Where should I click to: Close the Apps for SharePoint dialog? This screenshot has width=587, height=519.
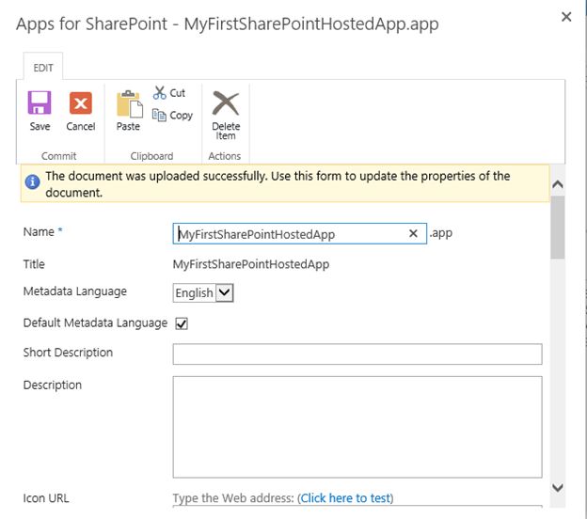tap(566, 17)
